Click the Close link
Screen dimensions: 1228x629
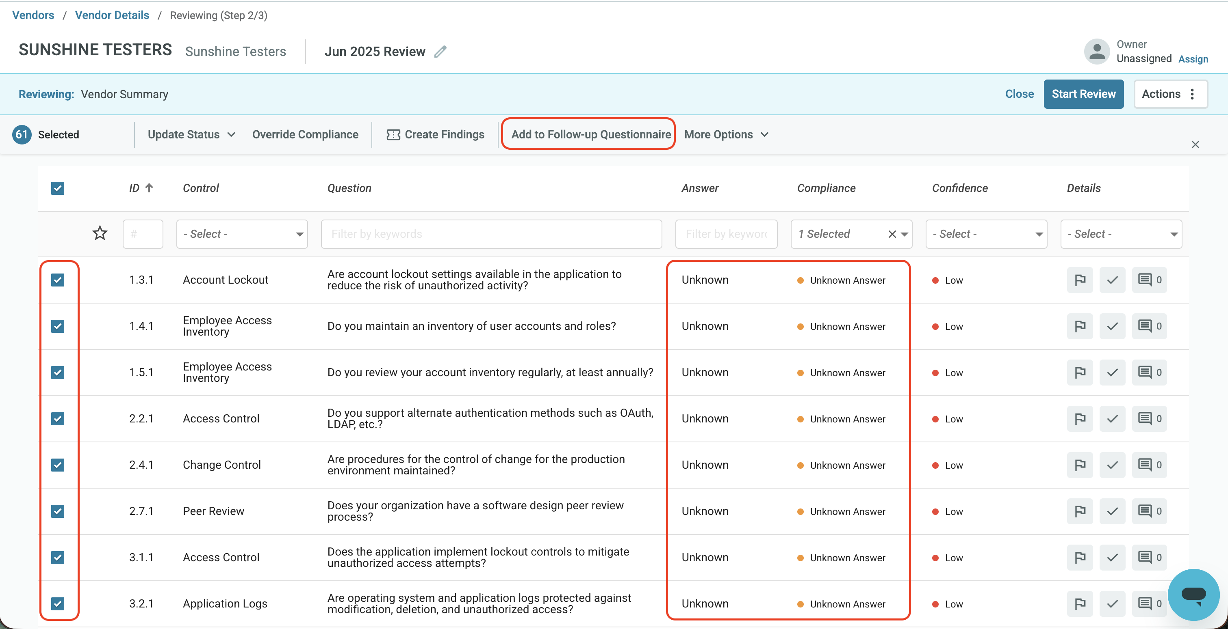(1019, 94)
